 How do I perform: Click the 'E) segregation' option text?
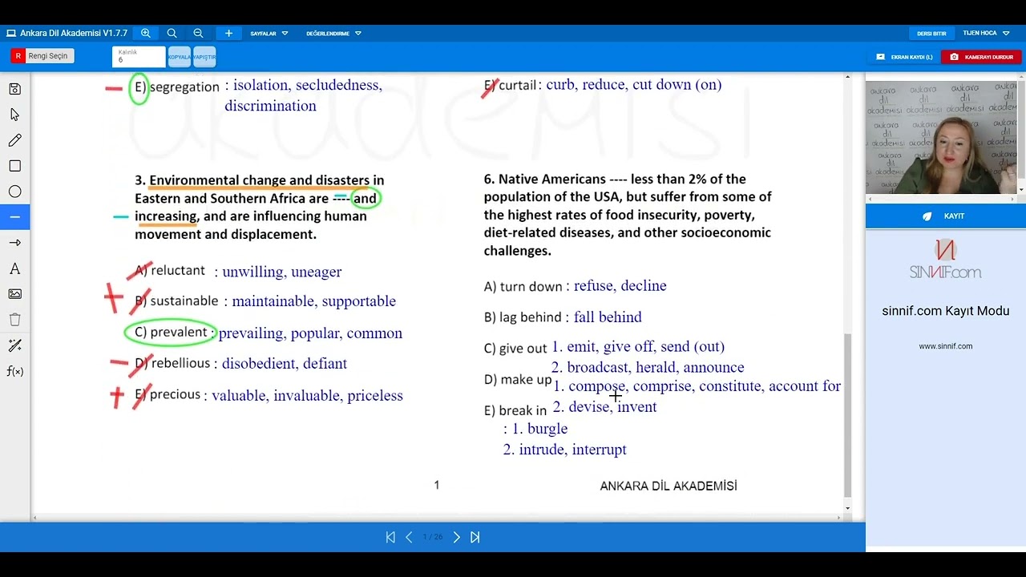176,87
